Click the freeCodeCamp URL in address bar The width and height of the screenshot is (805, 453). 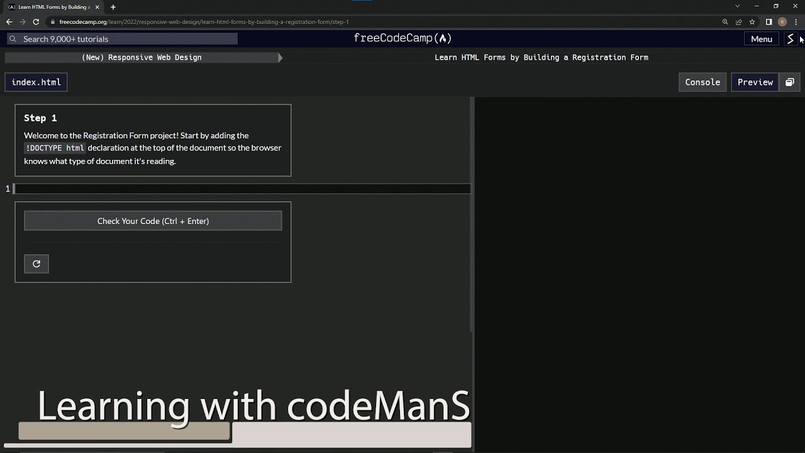click(204, 21)
